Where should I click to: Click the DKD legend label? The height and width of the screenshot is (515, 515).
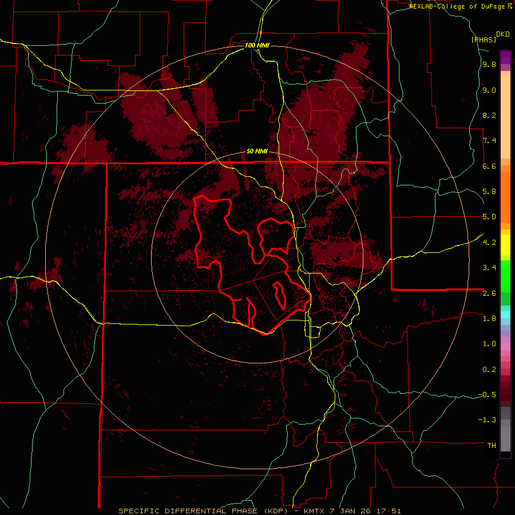click(x=503, y=34)
